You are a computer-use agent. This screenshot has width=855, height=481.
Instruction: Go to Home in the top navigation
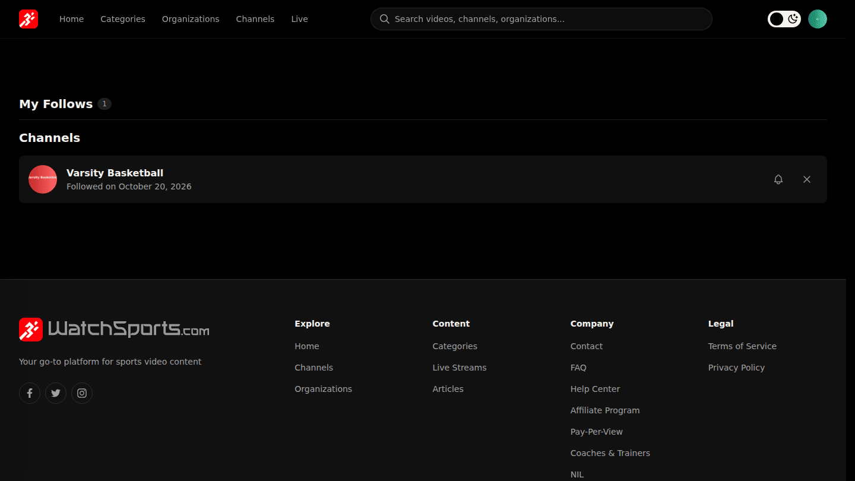pyautogui.click(x=71, y=19)
